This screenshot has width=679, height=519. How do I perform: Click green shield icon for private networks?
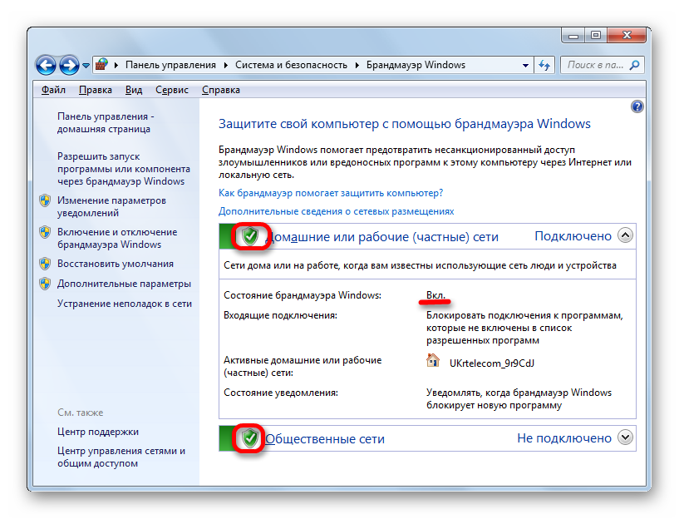coord(249,236)
